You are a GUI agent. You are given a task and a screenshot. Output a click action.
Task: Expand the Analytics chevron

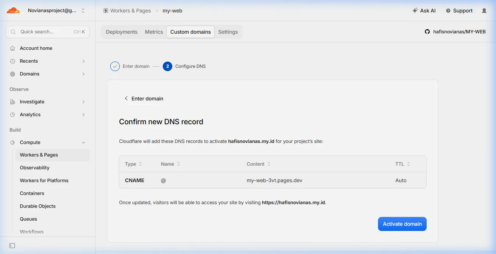(x=83, y=115)
